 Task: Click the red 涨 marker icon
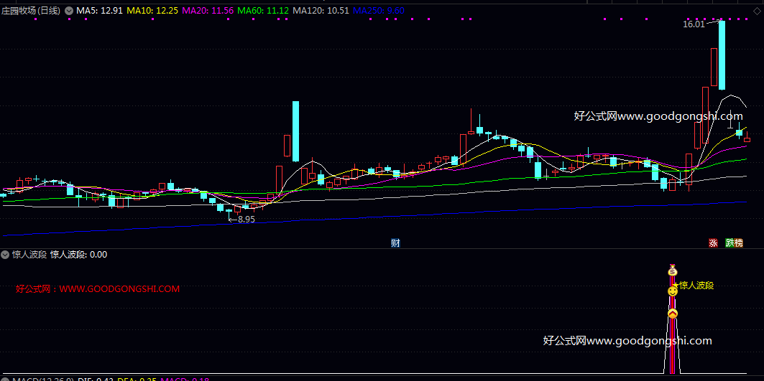[x=714, y=243]
